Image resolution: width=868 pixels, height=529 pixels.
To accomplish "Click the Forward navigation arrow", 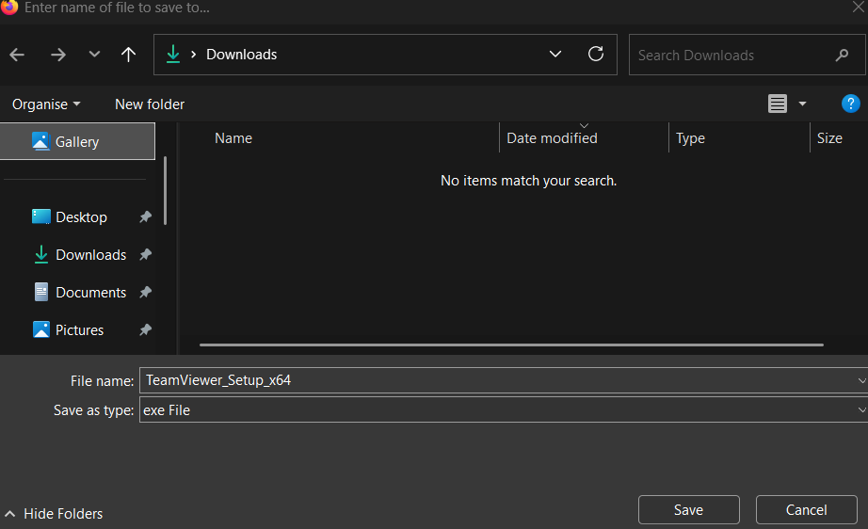I will (58, 55).
